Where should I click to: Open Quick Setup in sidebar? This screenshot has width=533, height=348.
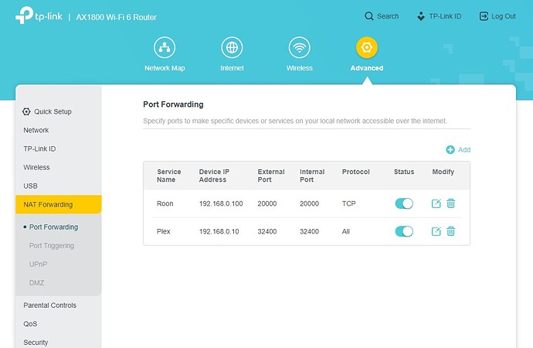click(53, 111)
